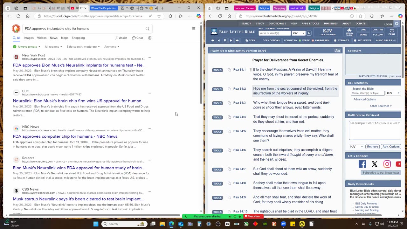Open the Safe search: moderate dropdown
The image size is (407, 229).
(x=83, y=47)
